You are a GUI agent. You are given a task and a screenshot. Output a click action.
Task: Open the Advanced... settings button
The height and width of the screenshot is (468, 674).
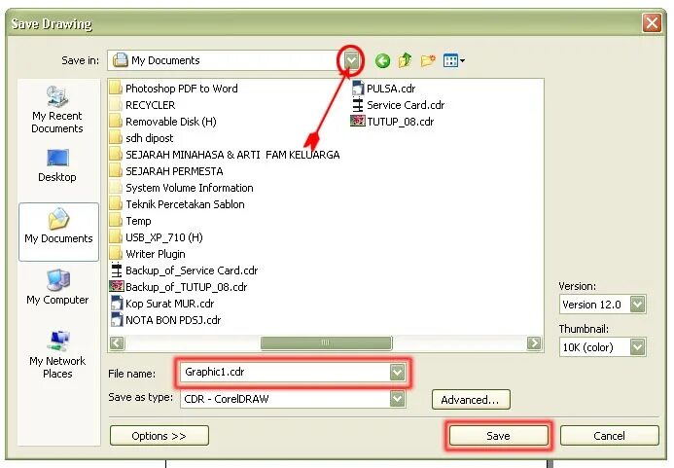[x=471, y=400]
